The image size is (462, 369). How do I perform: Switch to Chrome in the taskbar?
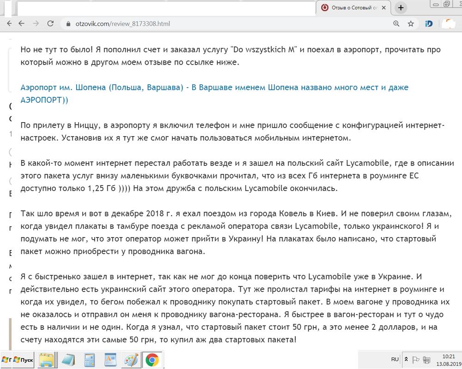[x=152, y=360]
